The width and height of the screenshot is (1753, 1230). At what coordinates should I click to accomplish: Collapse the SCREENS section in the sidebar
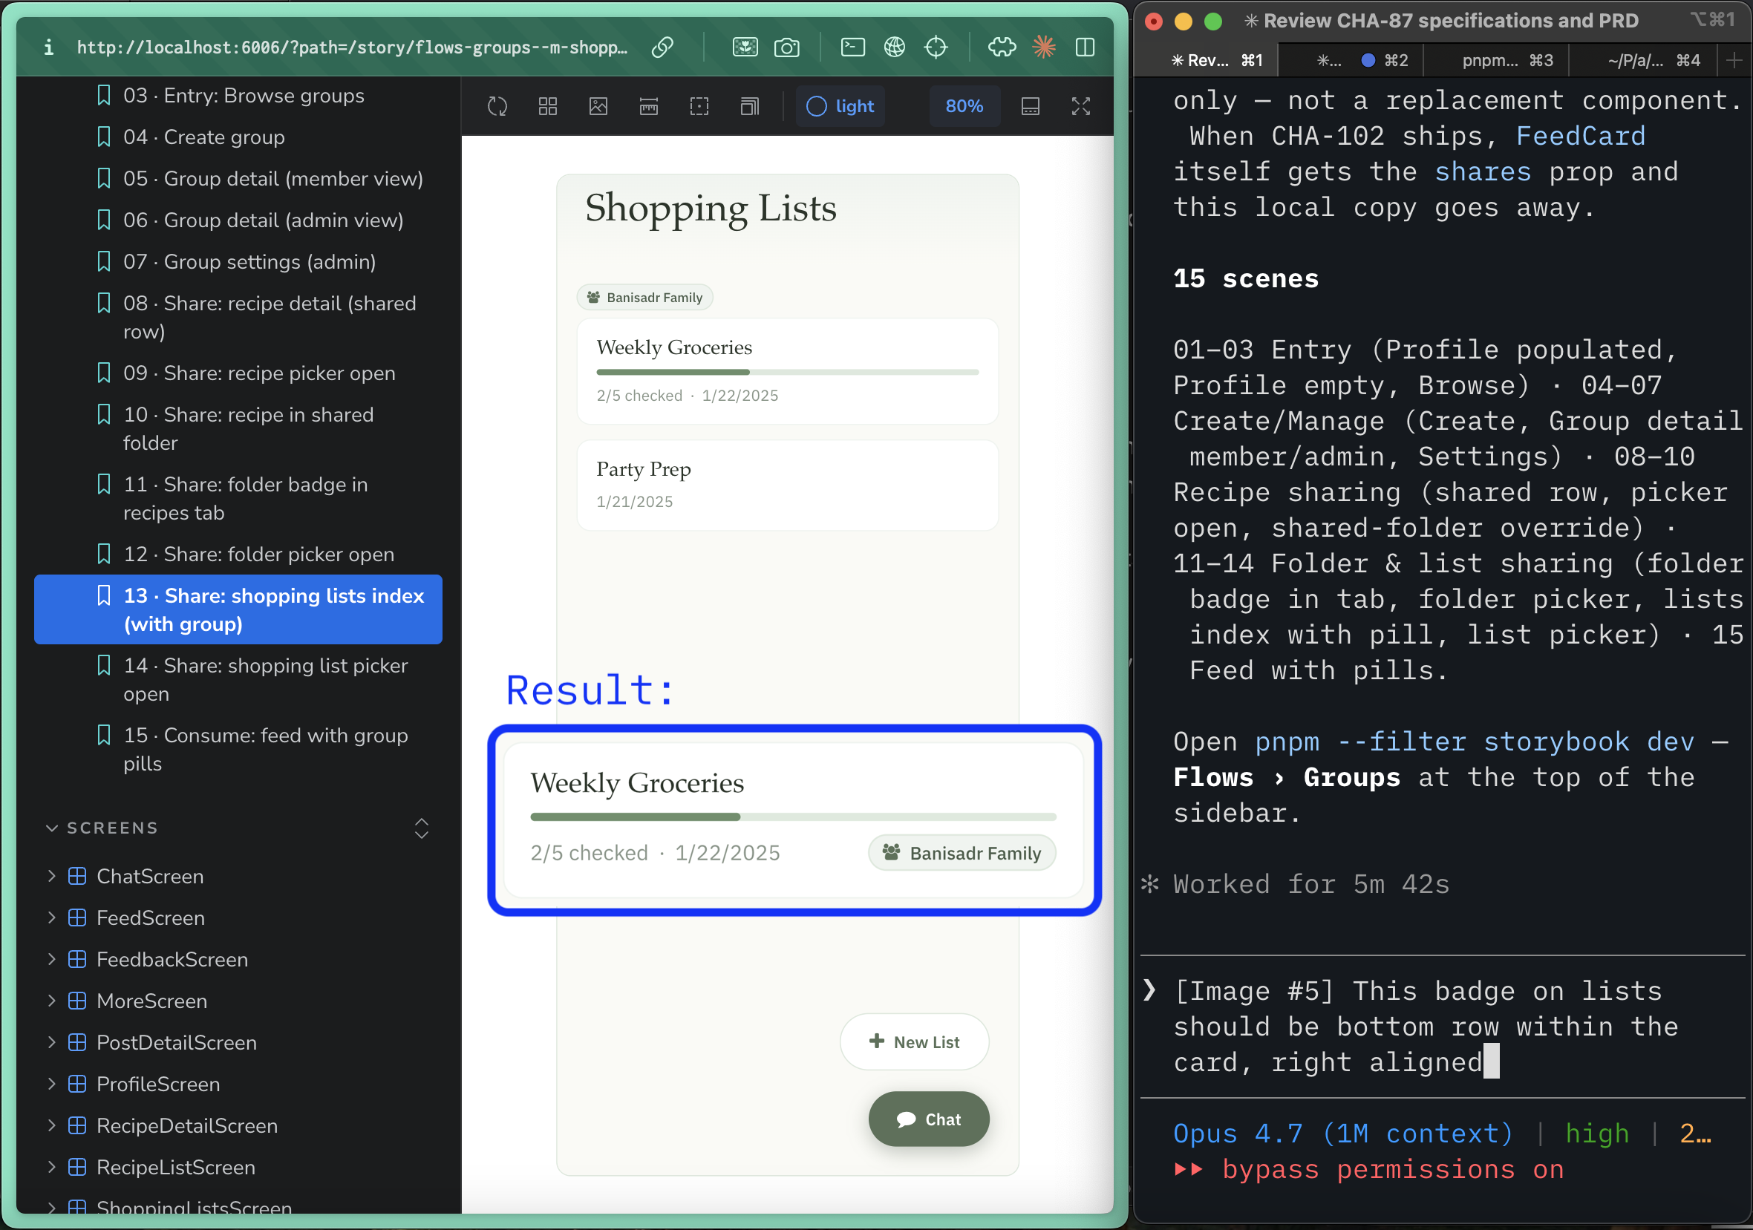(x=52, y=828)
